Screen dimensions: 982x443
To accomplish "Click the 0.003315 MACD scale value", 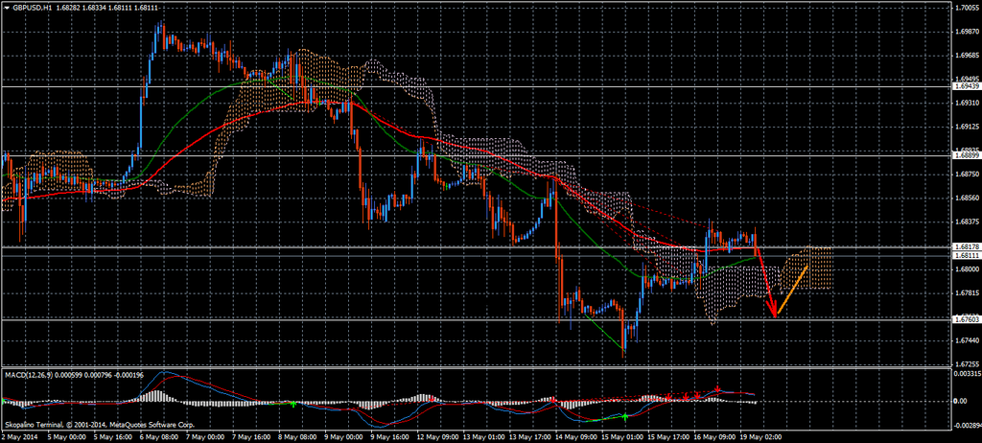I will pyautogui.click(x=967, y=373).
